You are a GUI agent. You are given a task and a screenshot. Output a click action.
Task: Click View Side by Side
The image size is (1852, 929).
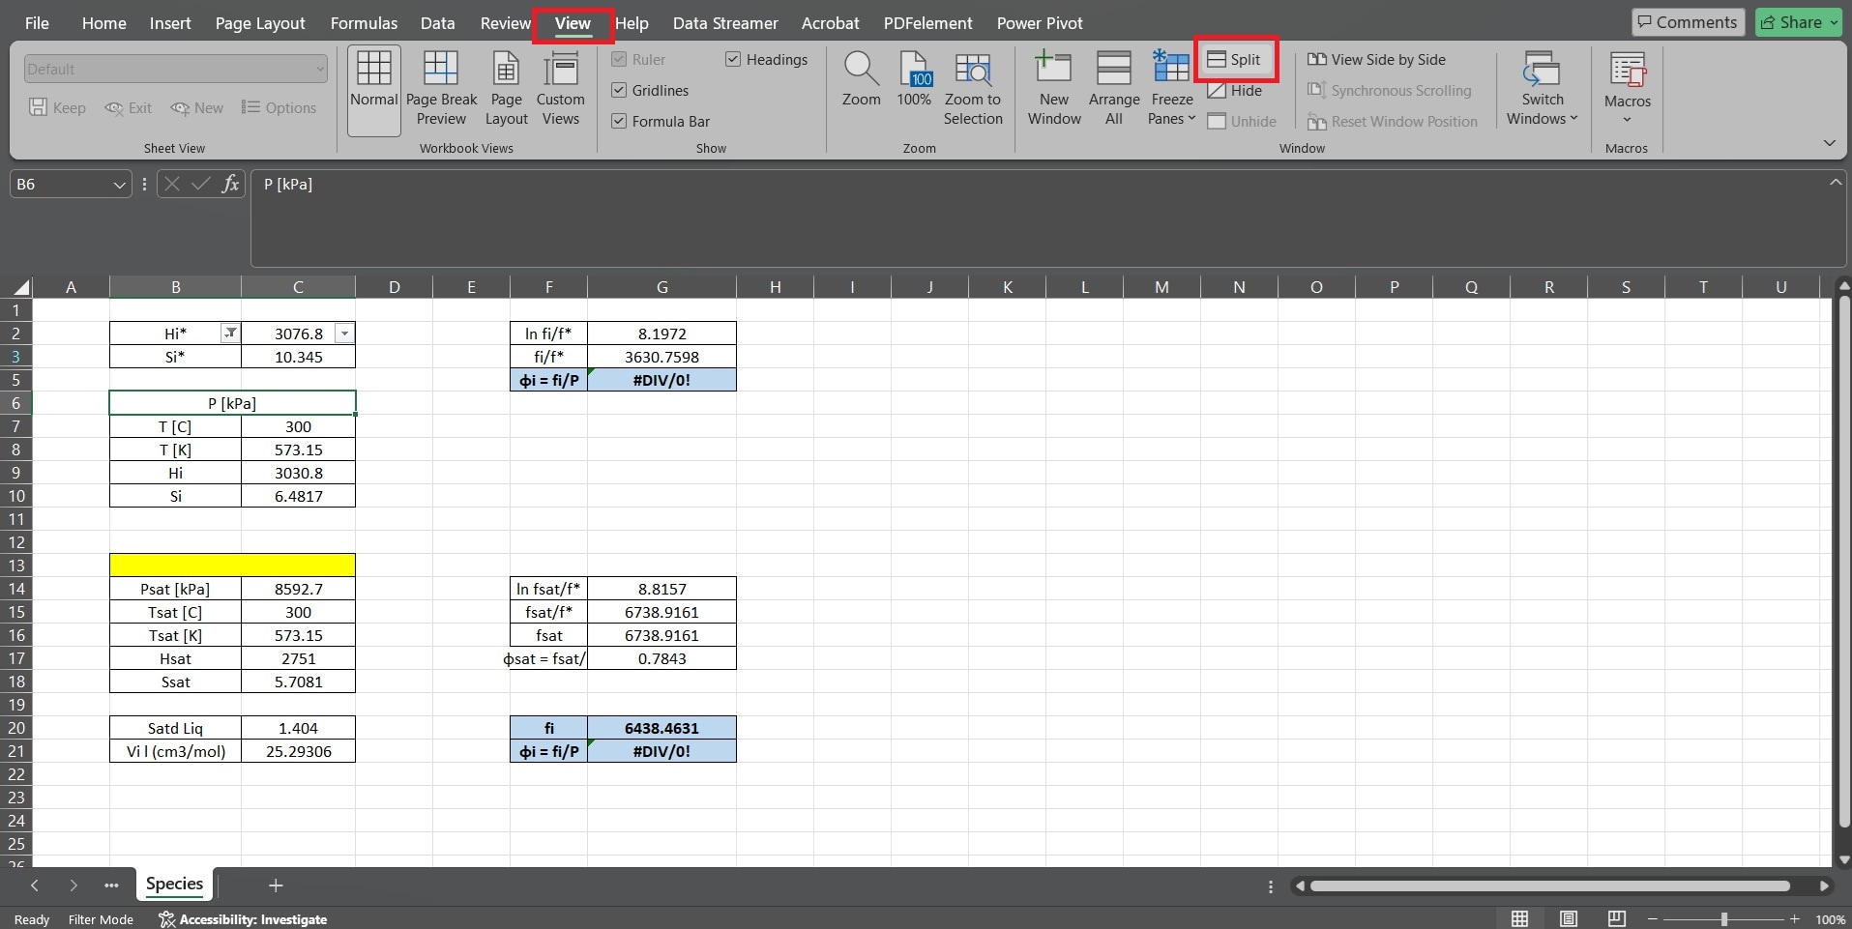tap(1376, 60)
